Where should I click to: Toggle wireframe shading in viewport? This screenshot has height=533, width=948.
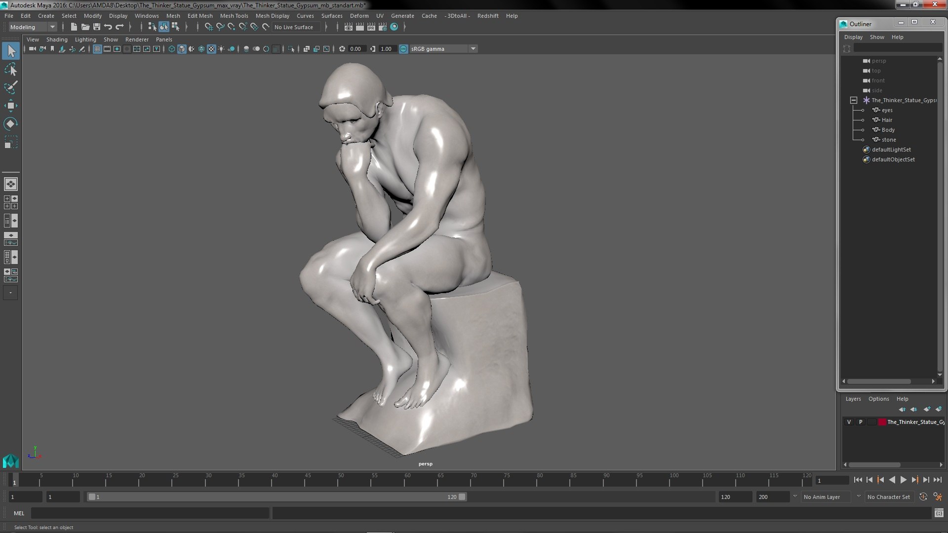coord(172,49)
